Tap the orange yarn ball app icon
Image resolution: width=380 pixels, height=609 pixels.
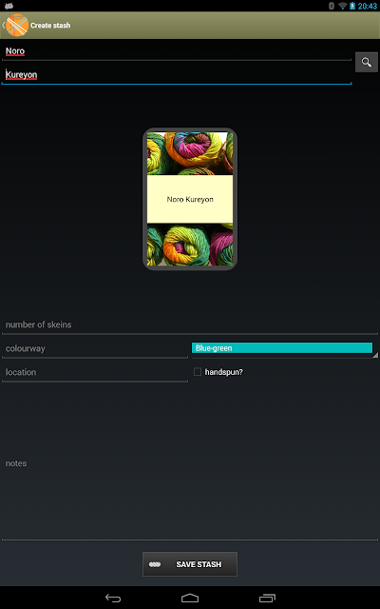point(17,26)
